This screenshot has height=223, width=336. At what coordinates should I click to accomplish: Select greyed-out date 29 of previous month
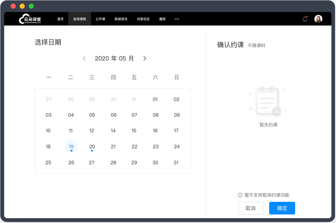[92, 99]
